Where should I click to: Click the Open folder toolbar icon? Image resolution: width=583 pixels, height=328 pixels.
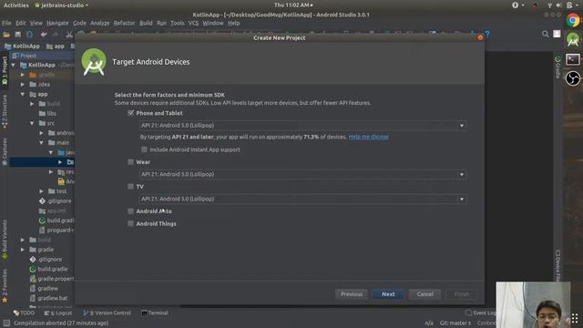6,35
